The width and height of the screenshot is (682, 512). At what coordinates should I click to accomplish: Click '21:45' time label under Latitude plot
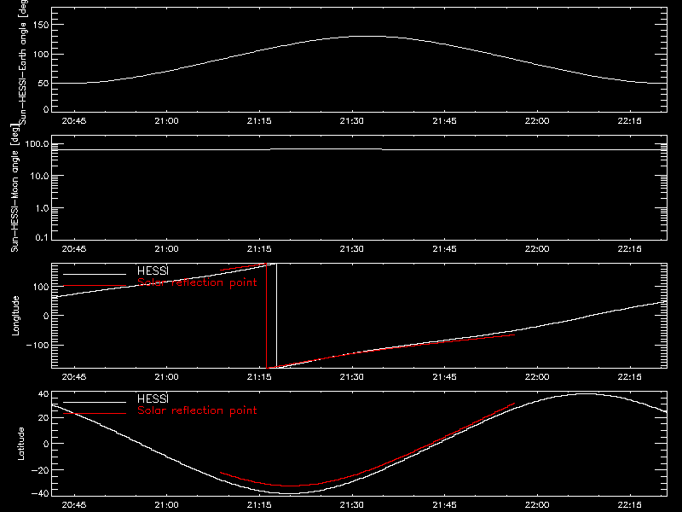click(444, 505)
